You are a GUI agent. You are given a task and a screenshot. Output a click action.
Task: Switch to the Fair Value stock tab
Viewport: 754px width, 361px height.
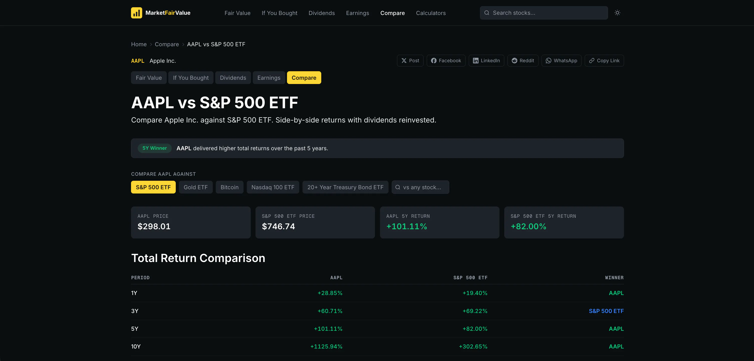click(x=149, y=78)
